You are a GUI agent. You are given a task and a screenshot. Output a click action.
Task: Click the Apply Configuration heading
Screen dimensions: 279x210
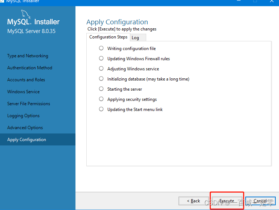(x=117, y=22)
